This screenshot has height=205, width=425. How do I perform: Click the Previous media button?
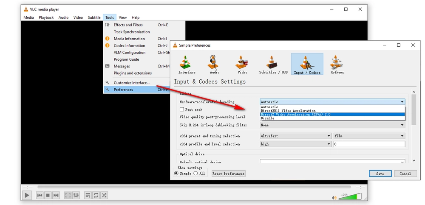click(40, 195)
